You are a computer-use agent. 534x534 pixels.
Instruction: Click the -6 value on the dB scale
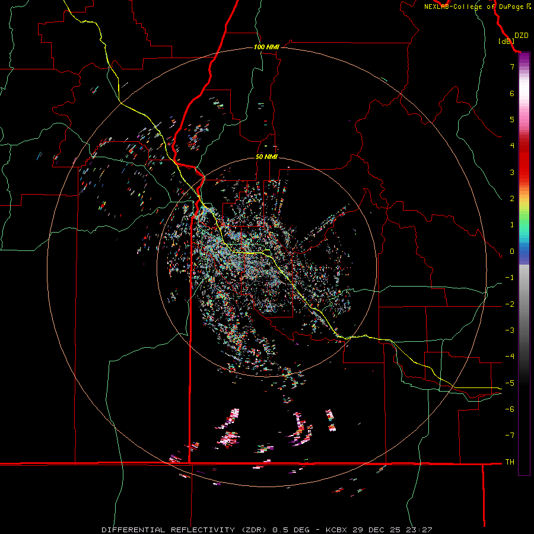click(510, 409)
